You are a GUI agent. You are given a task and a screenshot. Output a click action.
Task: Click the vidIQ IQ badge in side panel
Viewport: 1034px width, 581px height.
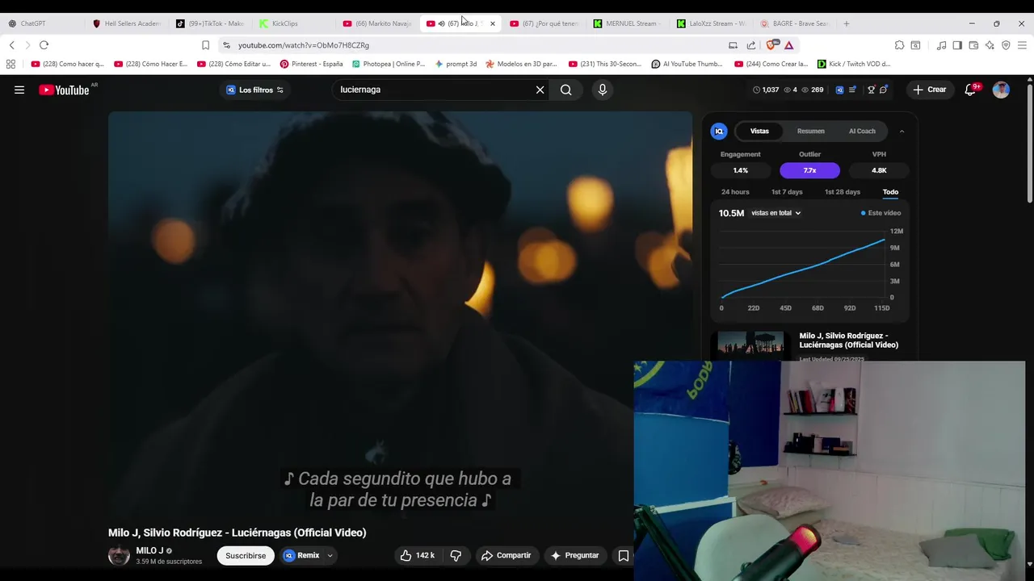point(719,131)
